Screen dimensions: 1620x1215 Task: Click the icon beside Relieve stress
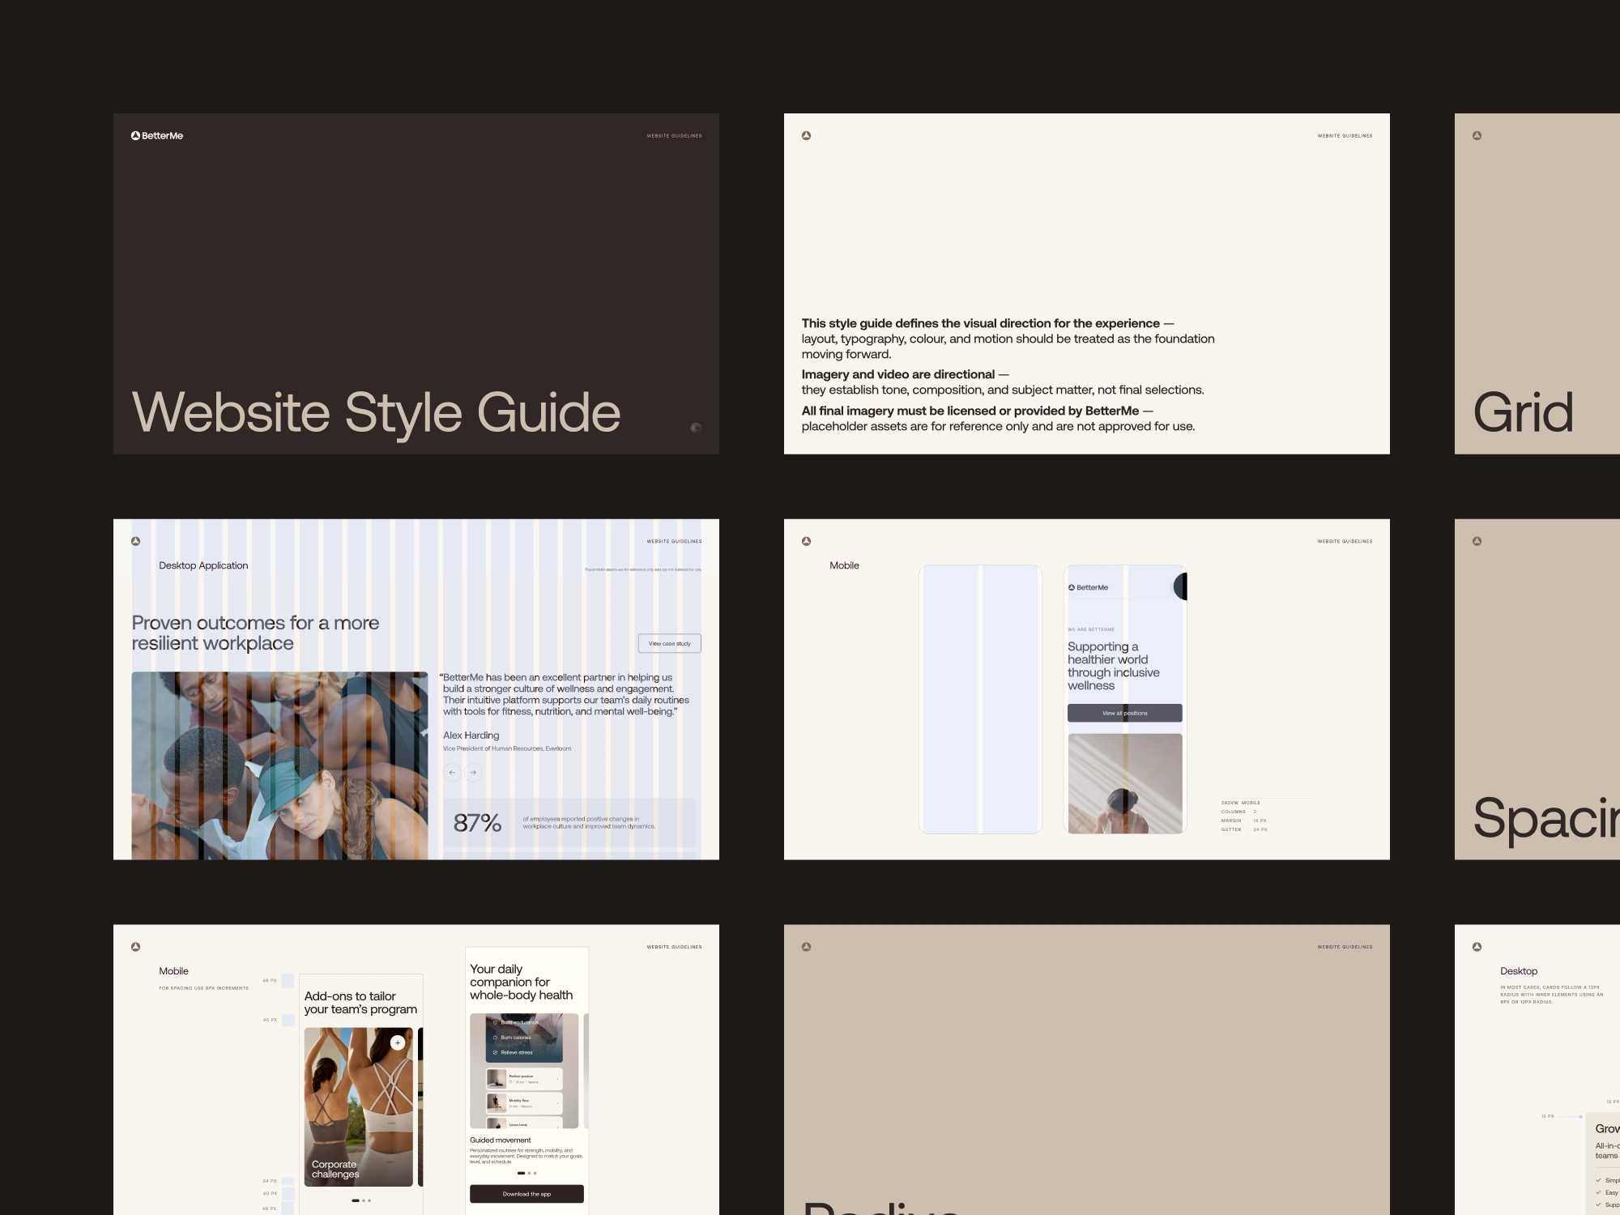click(495, 1052)
